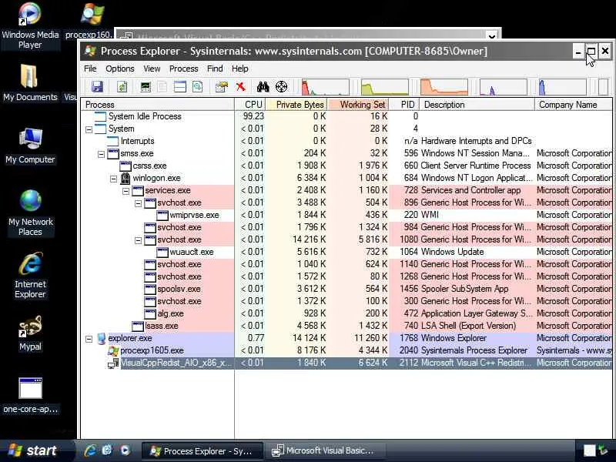Select the wmiprvse.exe process row
The image size is (616, 462).
[x=346, y=215]
